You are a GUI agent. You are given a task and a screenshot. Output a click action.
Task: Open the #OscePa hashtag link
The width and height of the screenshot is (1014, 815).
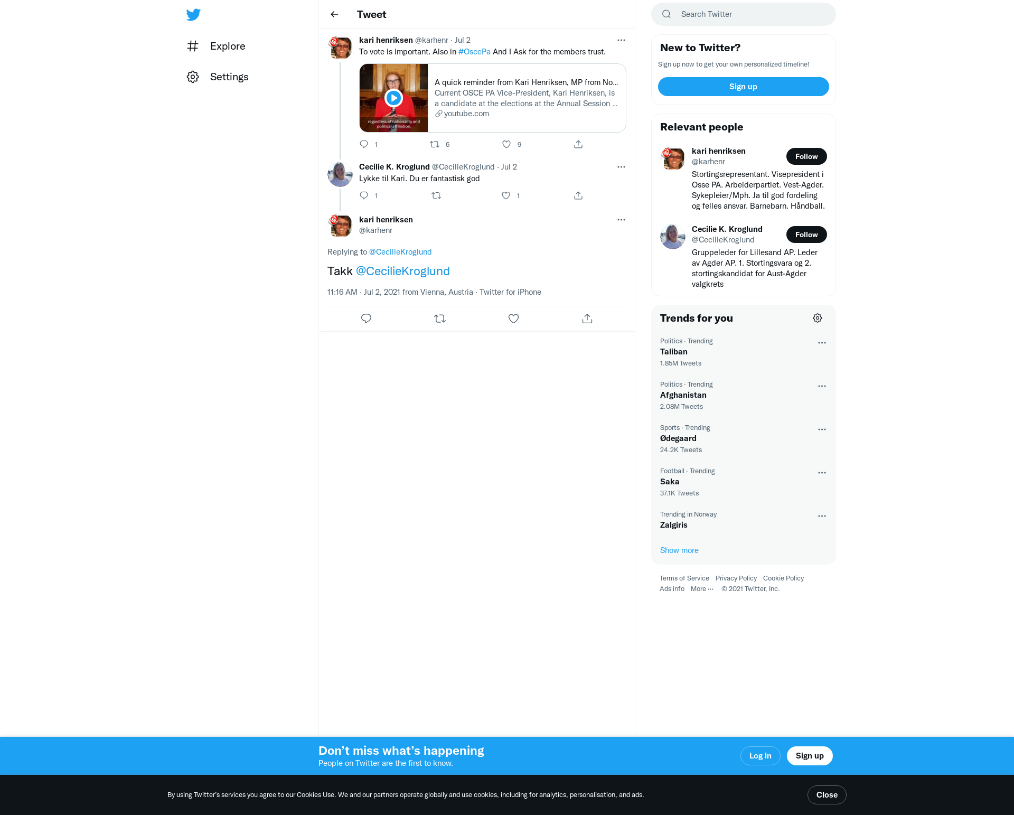click(x=474, y=52)
